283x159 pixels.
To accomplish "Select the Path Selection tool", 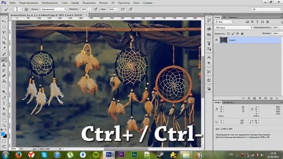I will pos(4,109).
